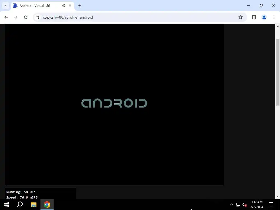280x210 pixels.
Task: Open the Windows Start menu
Action: click(x=7, y=205)
